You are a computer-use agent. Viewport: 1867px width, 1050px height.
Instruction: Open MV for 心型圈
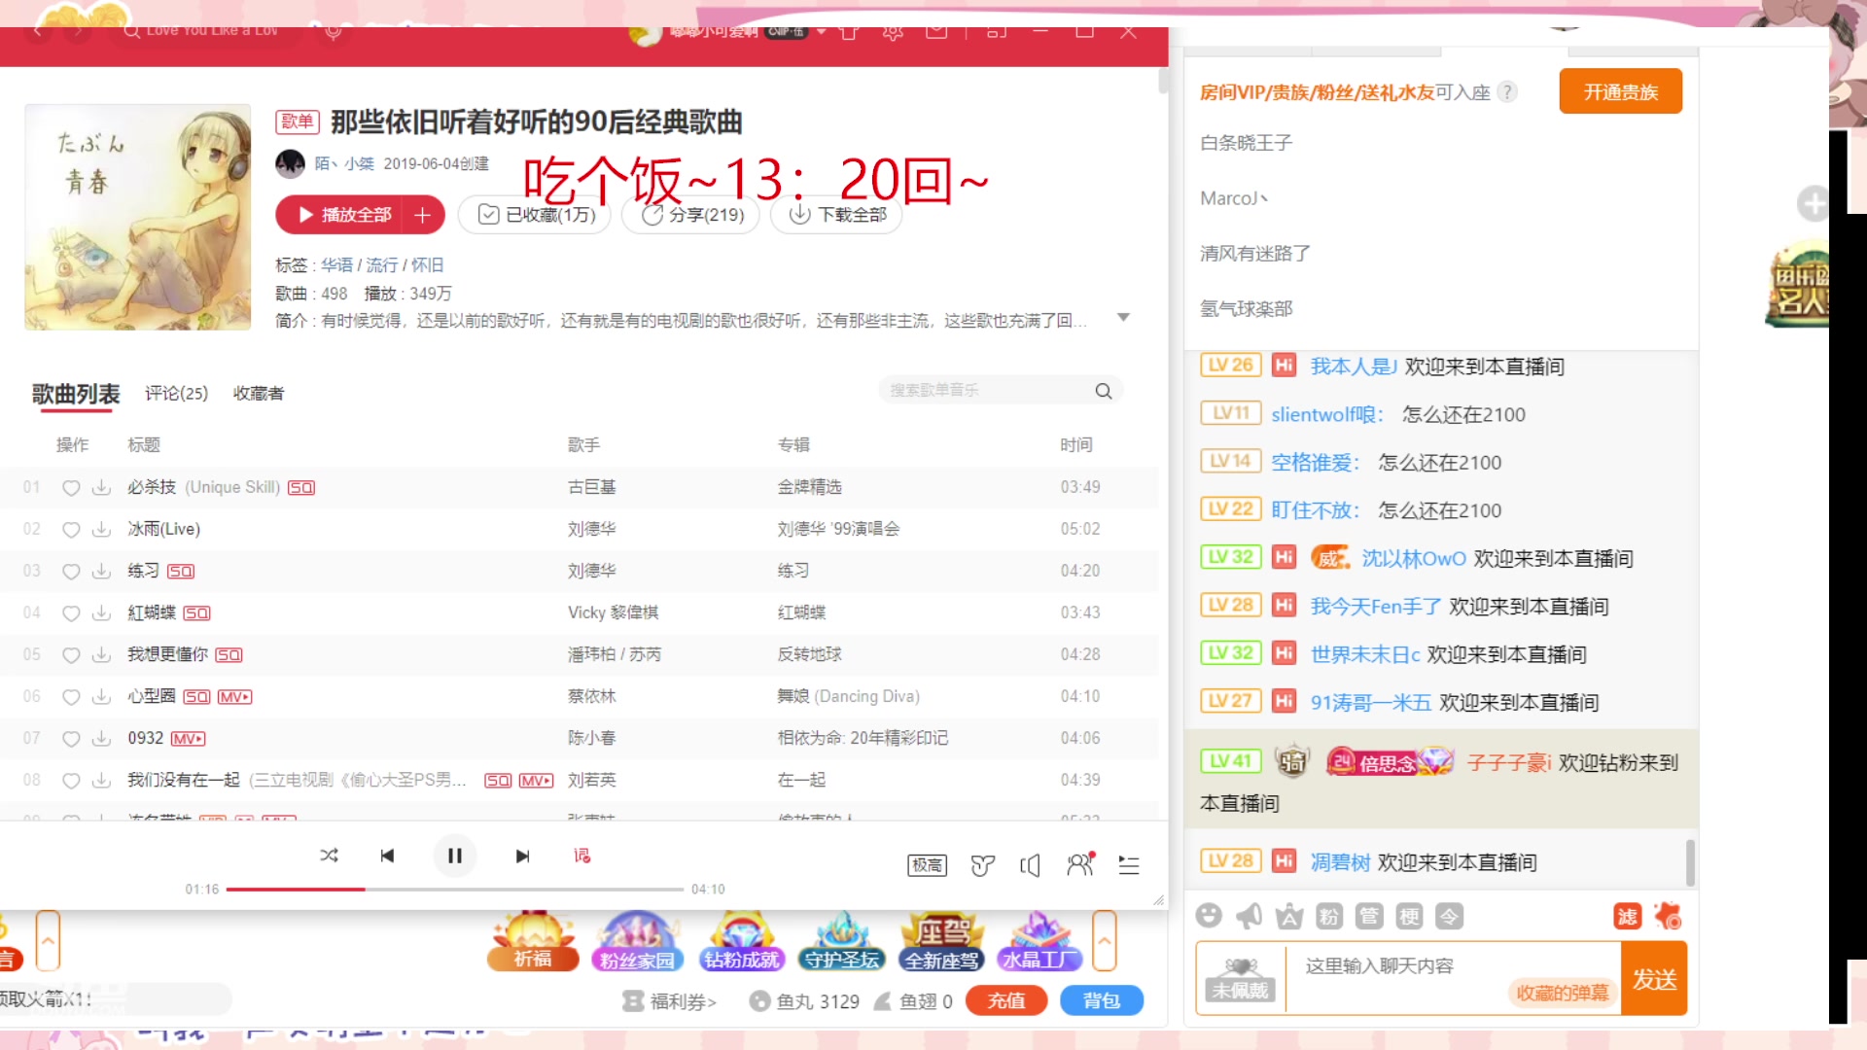[x=234, y=697]
